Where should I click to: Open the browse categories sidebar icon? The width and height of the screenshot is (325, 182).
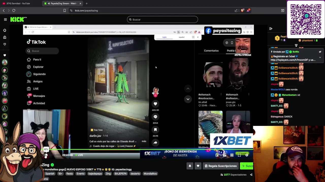5,37
